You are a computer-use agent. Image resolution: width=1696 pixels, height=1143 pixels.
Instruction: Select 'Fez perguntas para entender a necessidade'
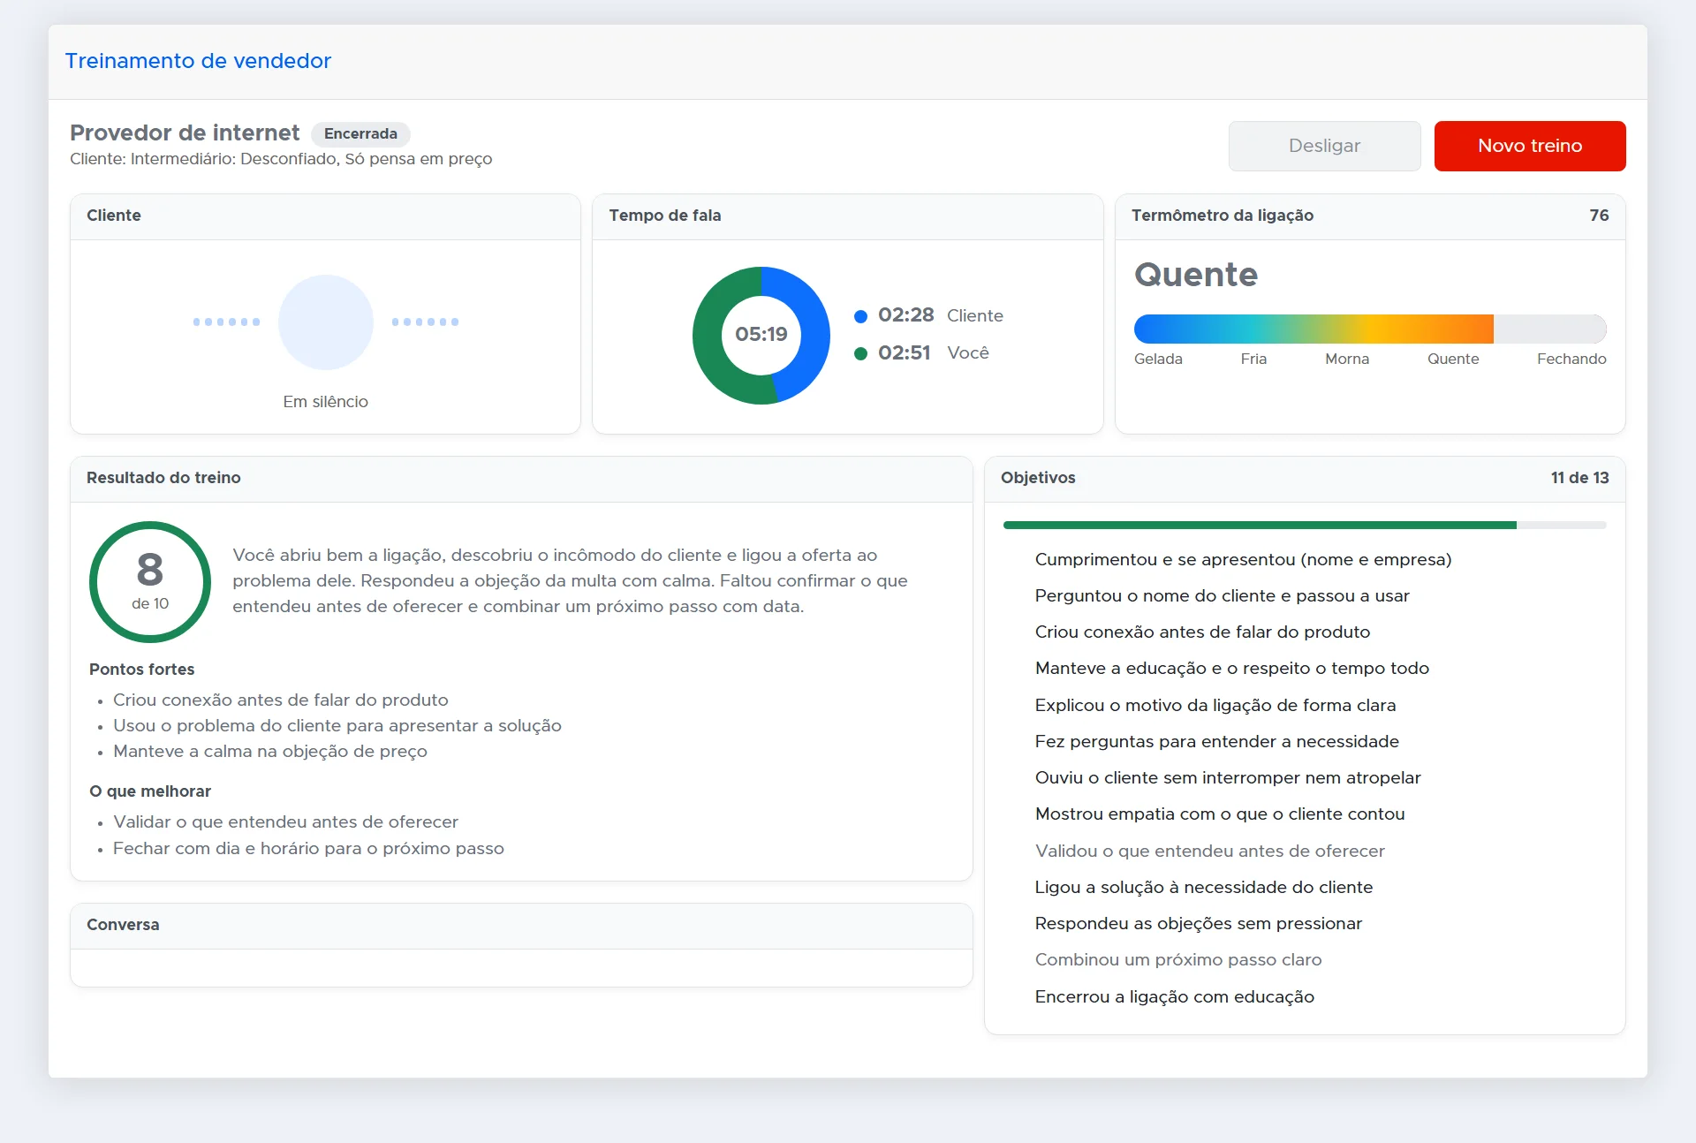pos(1216,741)
